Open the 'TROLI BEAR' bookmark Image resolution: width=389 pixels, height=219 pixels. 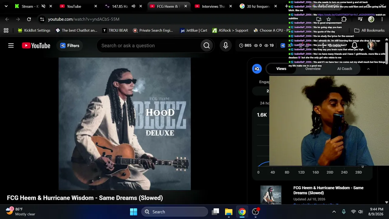point(115,30)
